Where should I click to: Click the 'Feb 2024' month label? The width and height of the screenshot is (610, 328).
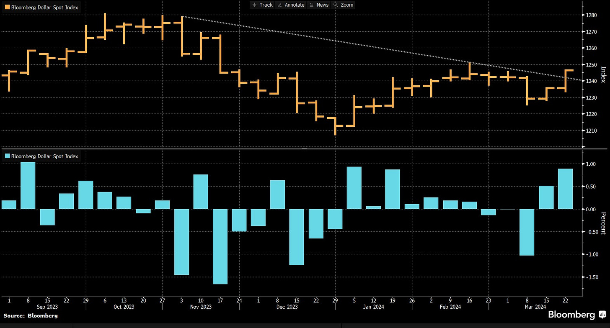(450, 307)
